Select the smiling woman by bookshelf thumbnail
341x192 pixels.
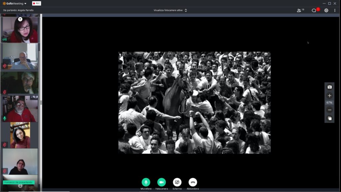pyautogui.click(x=20, y=135)
